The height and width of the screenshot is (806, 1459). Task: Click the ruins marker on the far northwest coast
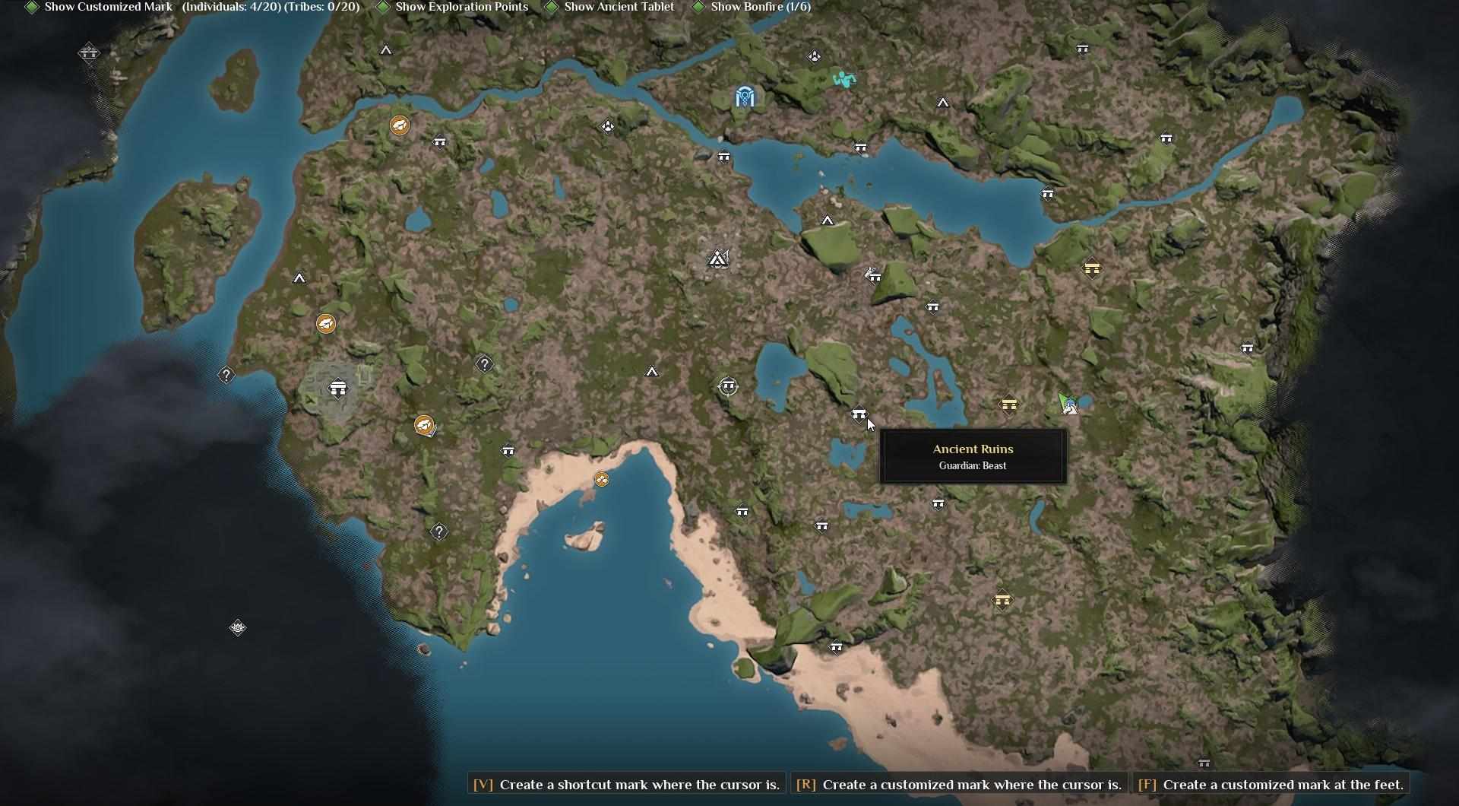click(89, 52)
